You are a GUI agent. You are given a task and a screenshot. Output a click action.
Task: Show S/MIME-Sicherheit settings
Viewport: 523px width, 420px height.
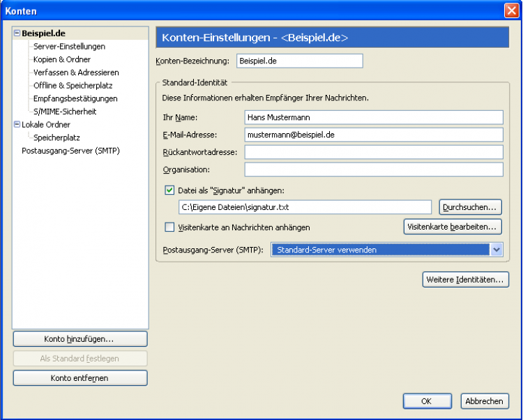pyautogui.click(x=65, y=112)
